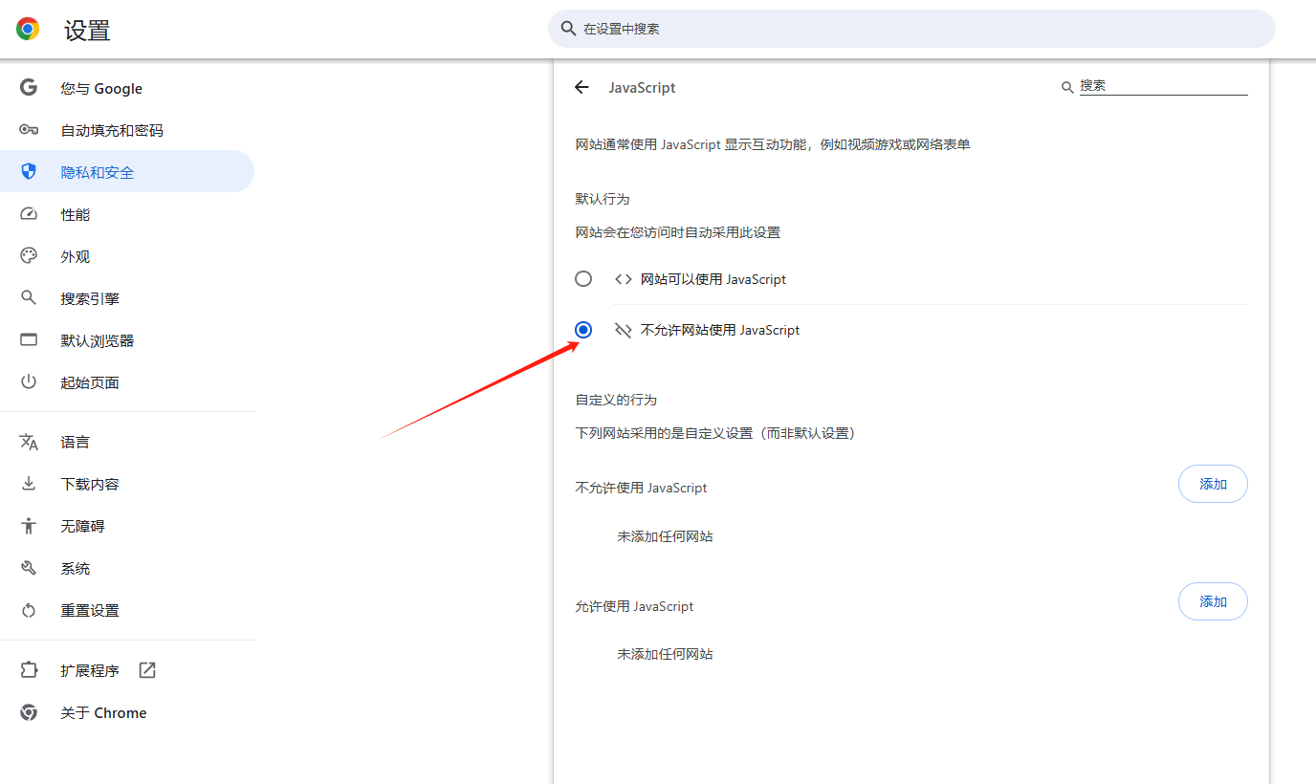Click the JavaScript page heading text
Image resolution: width=1316 pixels, height=784 pixels.
642,87
